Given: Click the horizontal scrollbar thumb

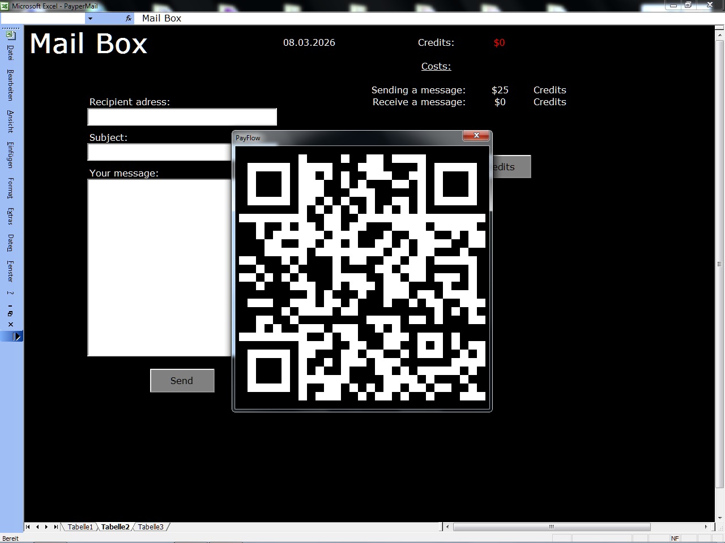Looking at the screenshot, I should pyautogui.click(x=552, y=527).
